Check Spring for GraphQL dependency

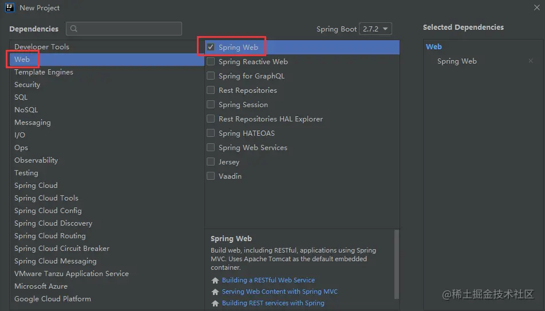pos(211,76)
